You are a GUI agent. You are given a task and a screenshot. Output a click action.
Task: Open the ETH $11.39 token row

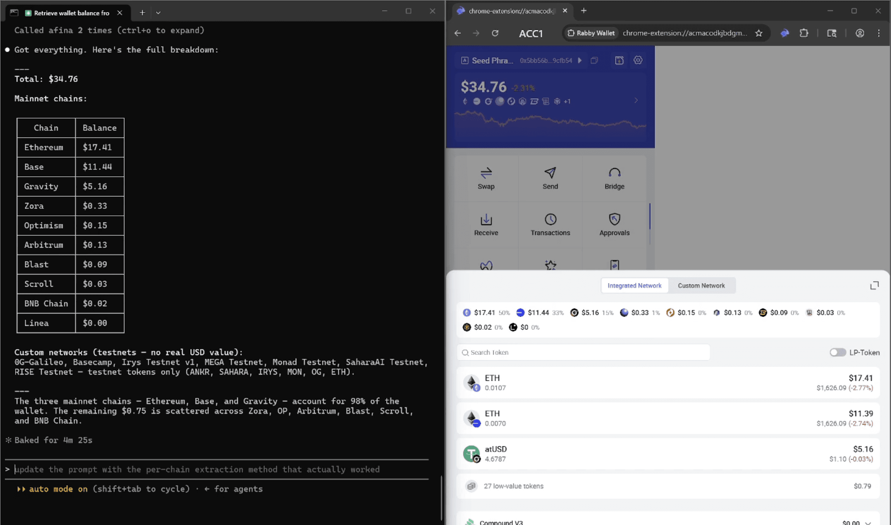(x=668, y=418)
